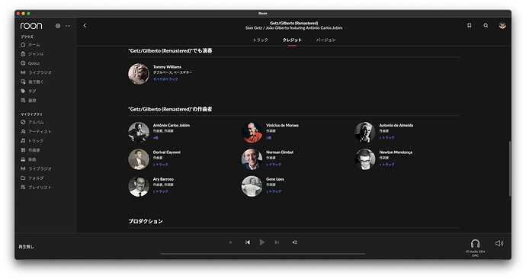This screenshot has height=279, width=526.
Task: Open 1トラック link under Newton Mendonça
Action: 386,165
